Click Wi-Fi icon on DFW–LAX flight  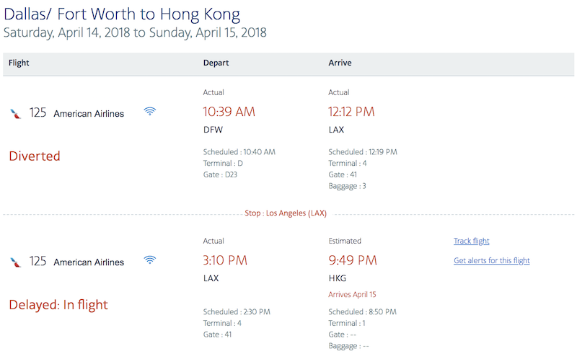pos(150,111)
